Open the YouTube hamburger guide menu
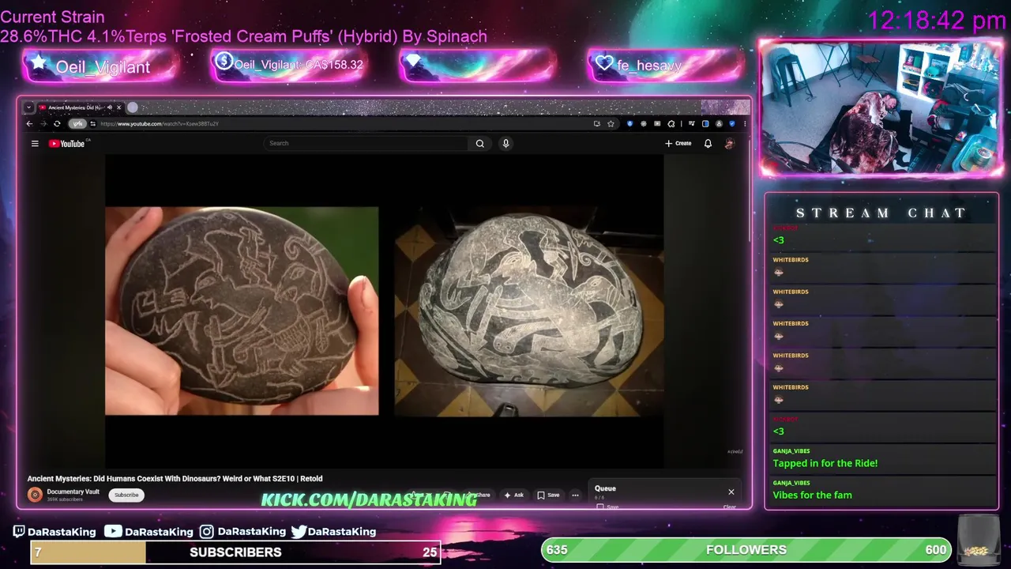 pyautogui.click(x=35, y=143)
